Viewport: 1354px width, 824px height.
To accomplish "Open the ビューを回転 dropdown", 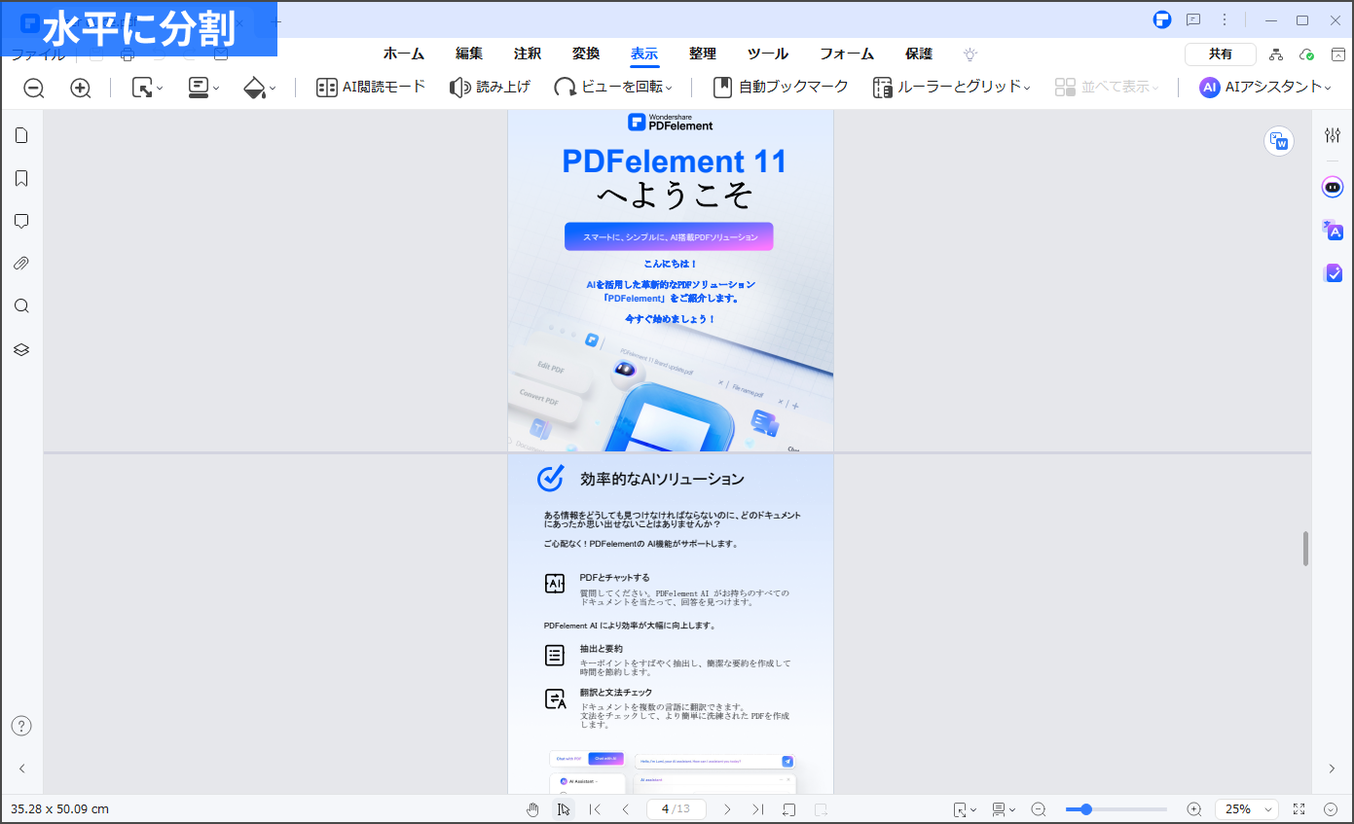I will 613,88.
